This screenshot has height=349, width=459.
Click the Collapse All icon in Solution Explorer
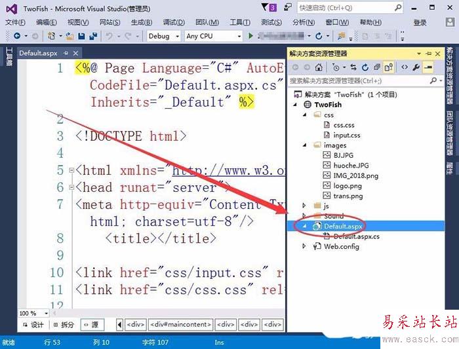tap(377, 67)
